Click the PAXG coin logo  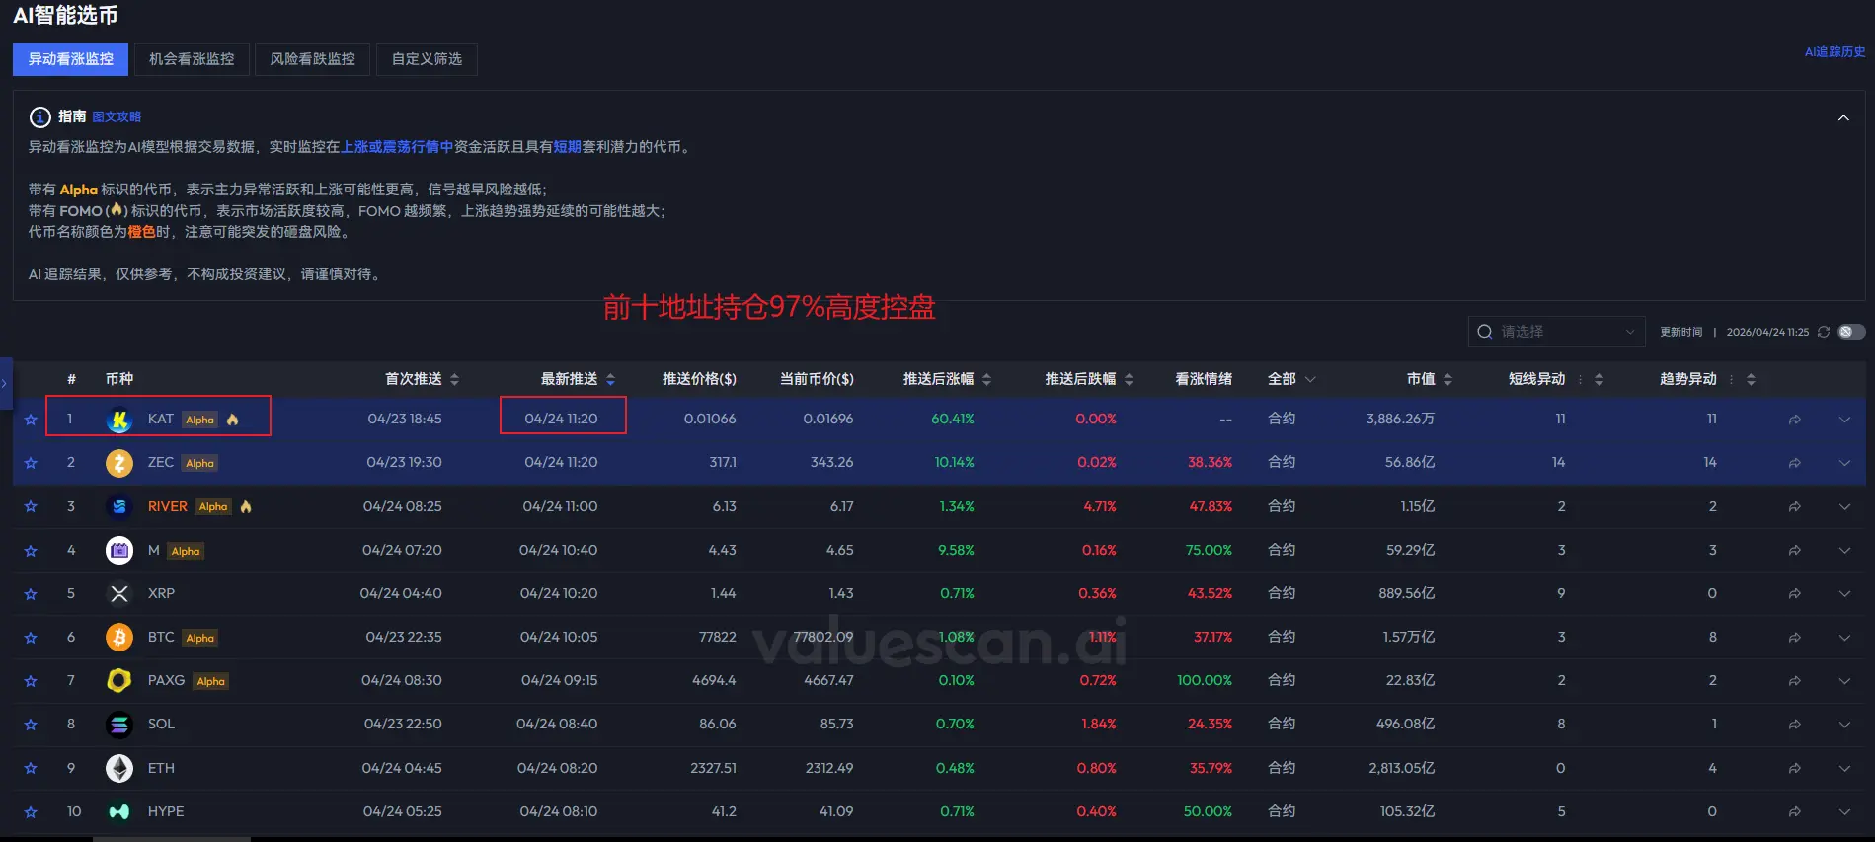pos(119,681)
